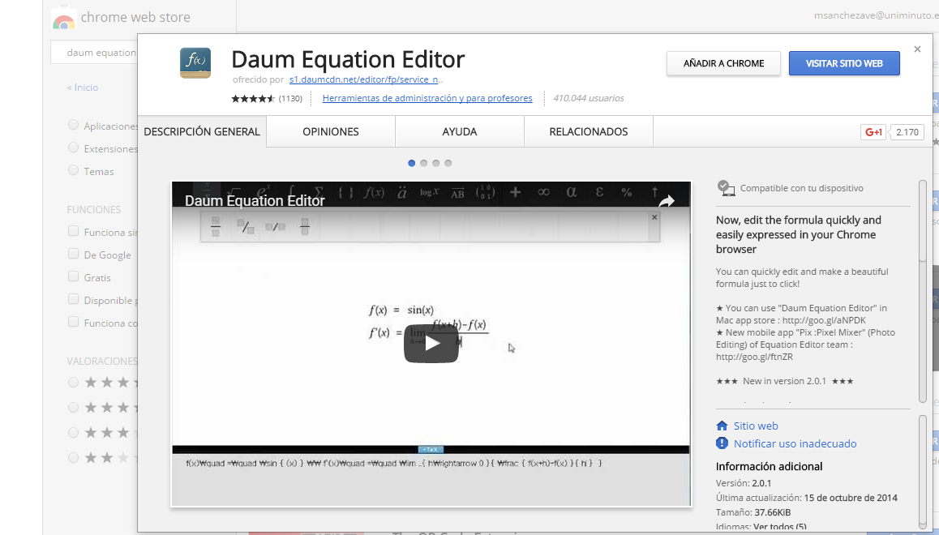Click the Añadir a Chrome button

pyautogui.click(x=723, y=63)
